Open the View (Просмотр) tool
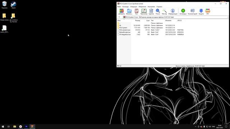This screenshot has height=129, width=230. click(x=144, y=11)
